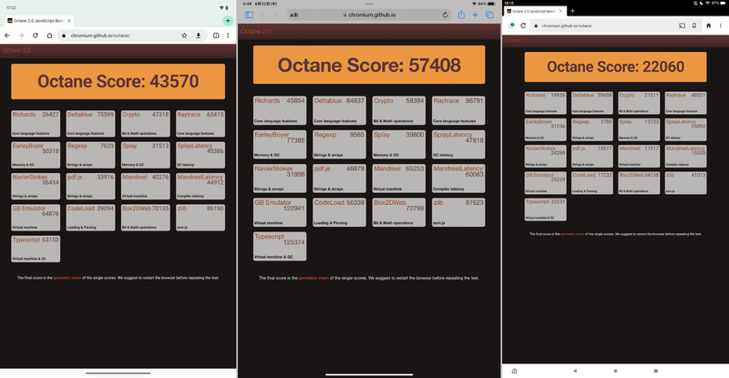Click Octane 2.0 header link, left window
The image size is (729, 378).
pyautogui.click(x=16, y=50)
